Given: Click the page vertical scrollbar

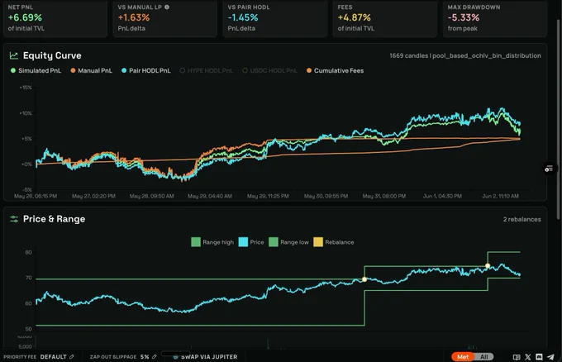Looking at the screenshot, I should [x=558, y=118].
